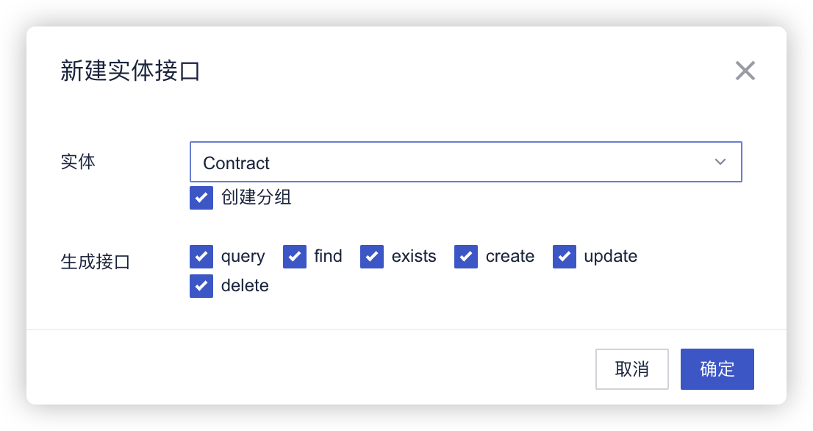Click the "exists" label text
Image resolution: width=813 pixels, height=431 pixels.
tap(414, 257)
